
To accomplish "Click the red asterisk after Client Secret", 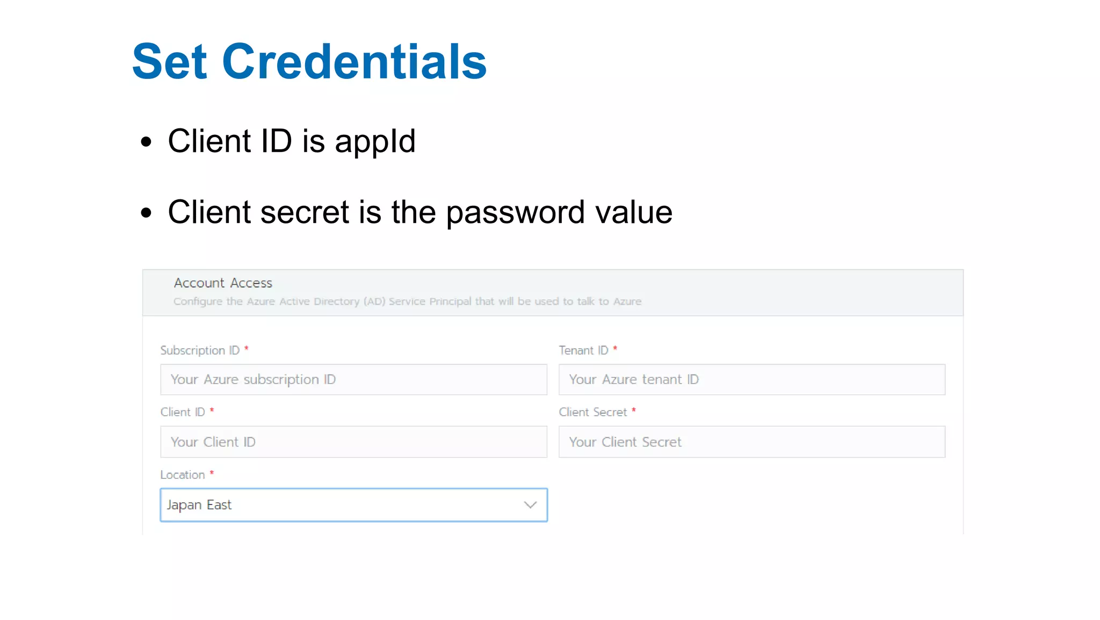I will [x=634, y=410].
